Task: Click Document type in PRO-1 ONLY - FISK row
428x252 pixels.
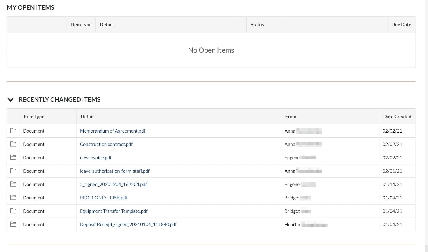Action: pos(34,198)
